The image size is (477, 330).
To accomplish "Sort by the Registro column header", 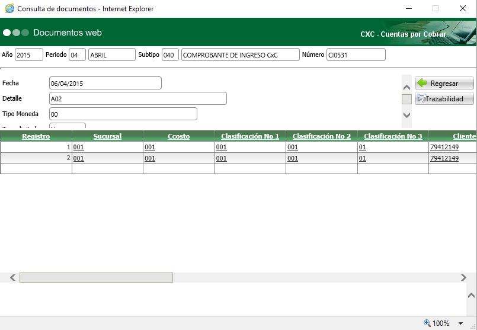I will pos(36,136).
